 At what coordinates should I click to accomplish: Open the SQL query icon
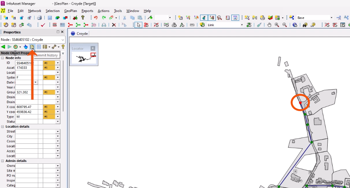(55, 25)
